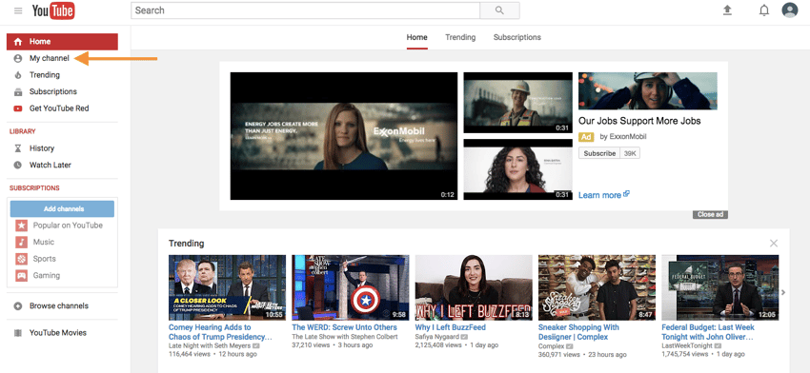Open the notifications bell
The image size is (810, 373).
764,10
